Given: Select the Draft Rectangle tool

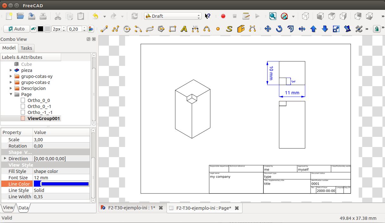Looking at the screenshot, I should point(173,29).
